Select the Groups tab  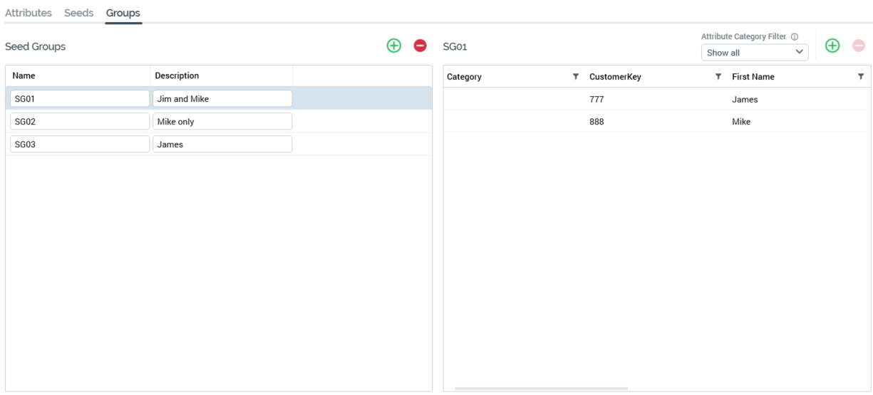pos(123,13)
